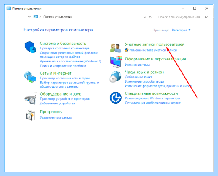Screen dimensions: 218x176
Task: Click the Панель управления breadcrumb
Action: coord(58,17)
